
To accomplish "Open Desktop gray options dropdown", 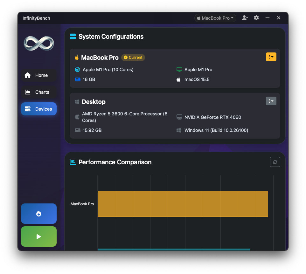I will [271, 101].
